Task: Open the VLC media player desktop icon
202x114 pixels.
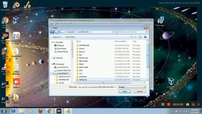Action: (5, 69)
